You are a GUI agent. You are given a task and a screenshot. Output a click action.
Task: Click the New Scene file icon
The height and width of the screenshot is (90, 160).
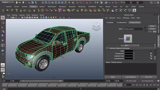[17, 2]
